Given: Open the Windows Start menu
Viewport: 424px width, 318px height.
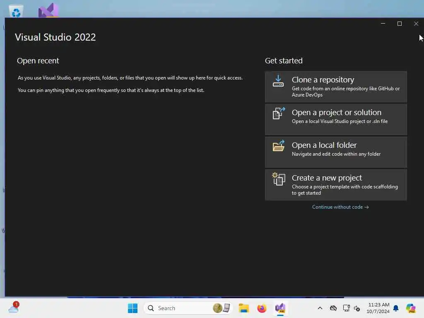Looking at the screenshot, I should pos(132,308).
